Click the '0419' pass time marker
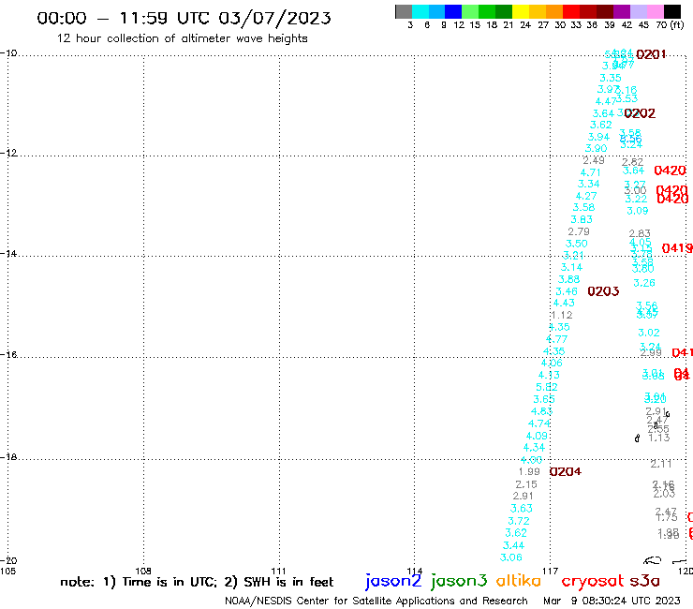 [677, 248]
